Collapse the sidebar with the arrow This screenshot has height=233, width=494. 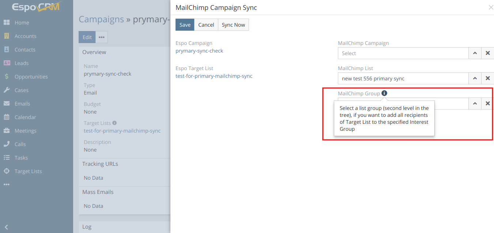pyautogui.click(x=6, y=227)
